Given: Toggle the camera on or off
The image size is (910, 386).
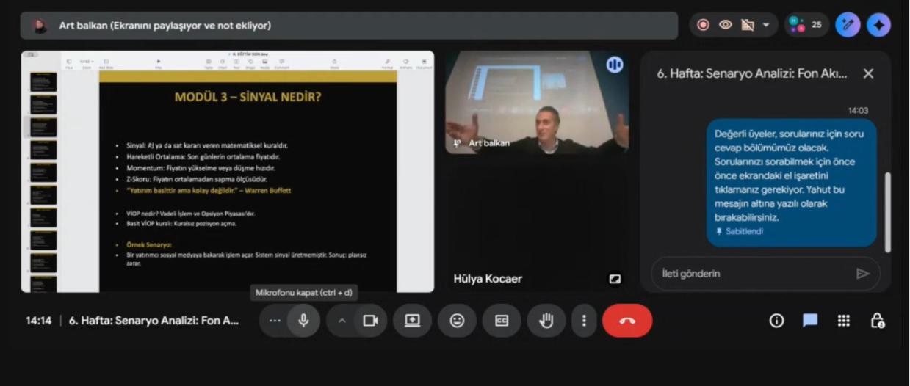Looking at the screenshot, I should (x=370, y=321).
